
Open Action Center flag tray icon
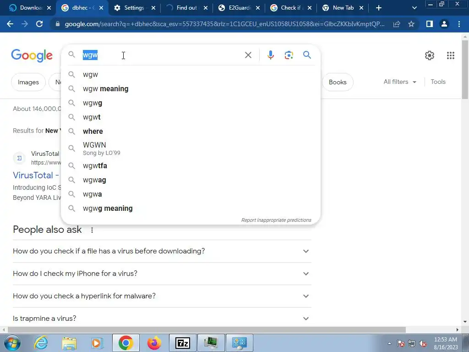pyautogui.click(x=401, y=344)
